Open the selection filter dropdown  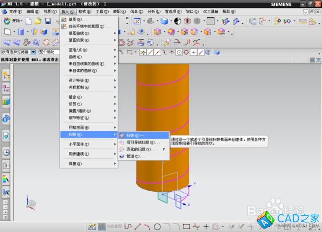(33, 52)
